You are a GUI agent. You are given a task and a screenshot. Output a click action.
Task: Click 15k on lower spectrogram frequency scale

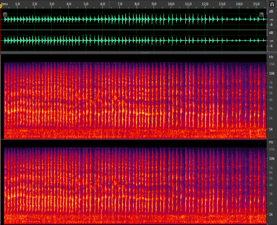click(x=272, y=149)
